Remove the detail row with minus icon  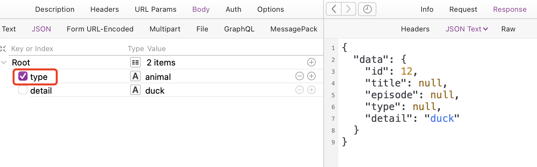300,90
